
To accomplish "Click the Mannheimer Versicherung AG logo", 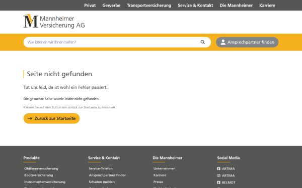I will coord(54,21).
